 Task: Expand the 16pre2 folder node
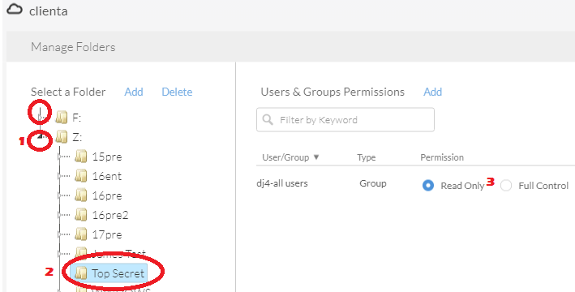click(x=59, y=215)
